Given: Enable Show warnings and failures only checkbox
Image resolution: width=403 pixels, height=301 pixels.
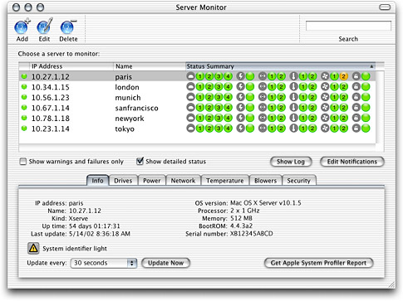Looking at the screenshot, I should point(23,162).
